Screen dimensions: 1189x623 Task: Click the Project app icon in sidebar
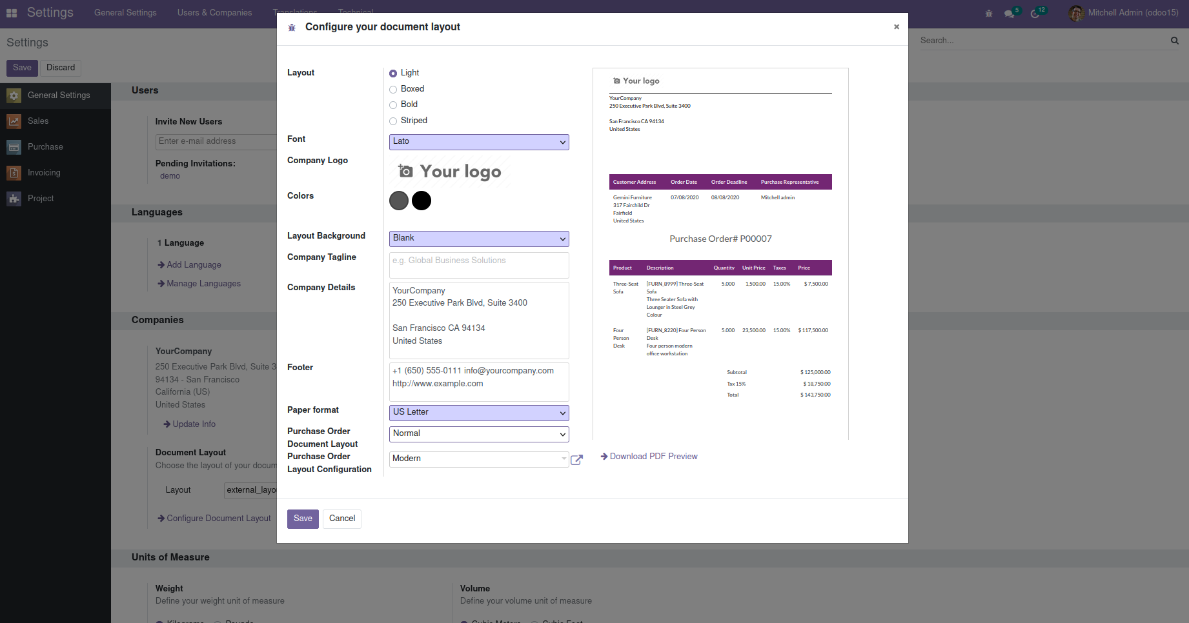[14, 199]
